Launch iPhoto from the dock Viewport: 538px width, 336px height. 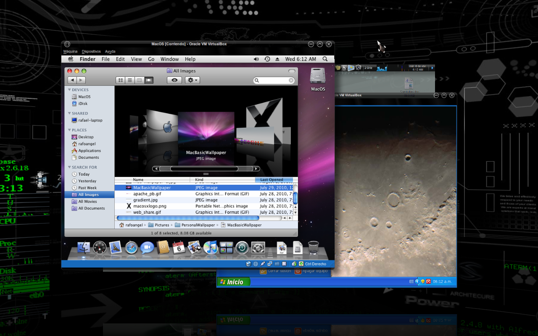[194, 248]
